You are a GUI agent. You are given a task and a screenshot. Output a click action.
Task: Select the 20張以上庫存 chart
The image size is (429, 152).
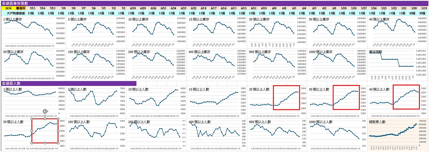point(277,32)
